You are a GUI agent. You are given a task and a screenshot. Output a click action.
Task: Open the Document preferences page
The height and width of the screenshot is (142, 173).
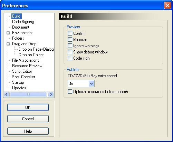pos(21,27)
